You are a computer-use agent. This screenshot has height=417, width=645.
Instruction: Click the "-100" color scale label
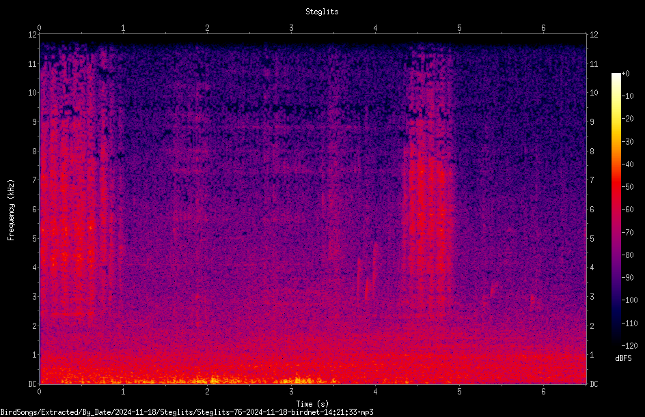(x=629, y=300)
